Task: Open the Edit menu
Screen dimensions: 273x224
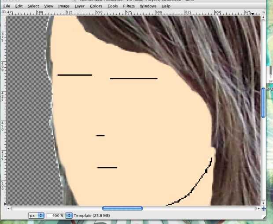Action: [x=19, y=6]
